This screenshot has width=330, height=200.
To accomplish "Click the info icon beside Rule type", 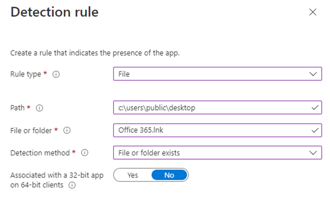I will pos(56,74).
